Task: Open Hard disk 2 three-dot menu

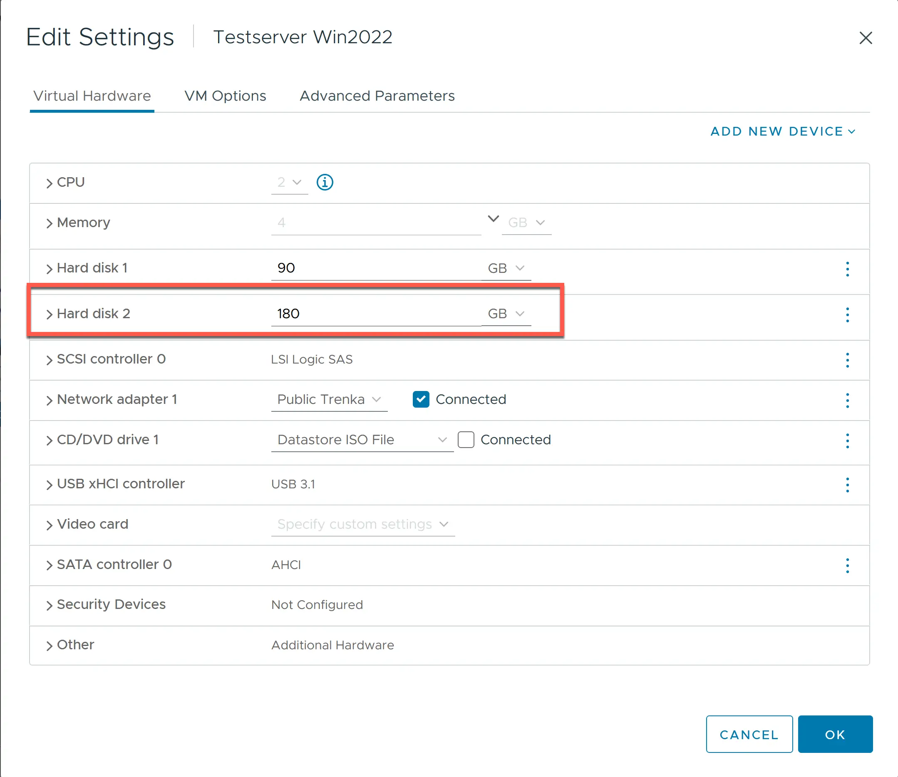Action: click(847, 314)
